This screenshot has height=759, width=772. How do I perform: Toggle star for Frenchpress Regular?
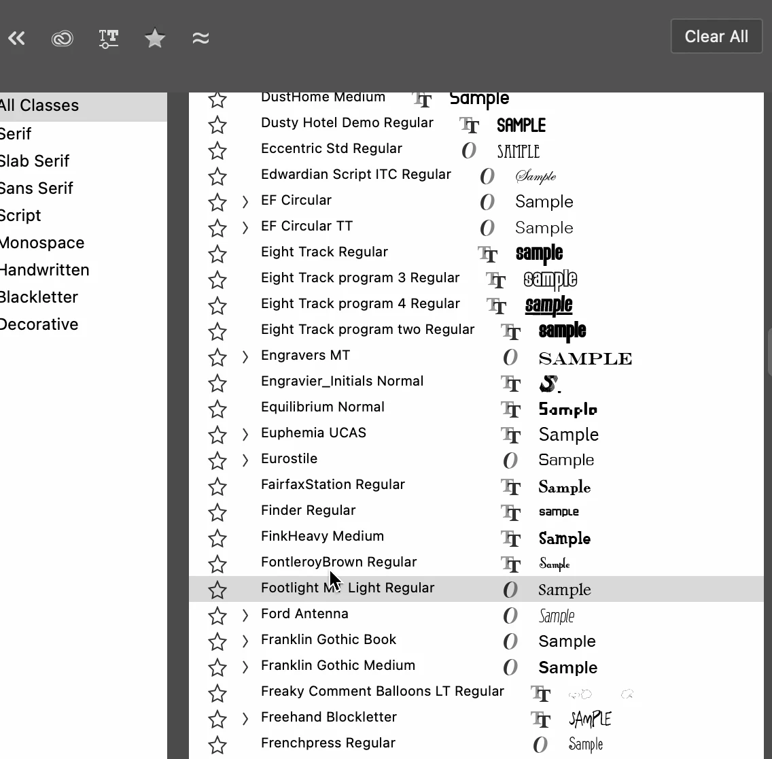pos(217,745)
